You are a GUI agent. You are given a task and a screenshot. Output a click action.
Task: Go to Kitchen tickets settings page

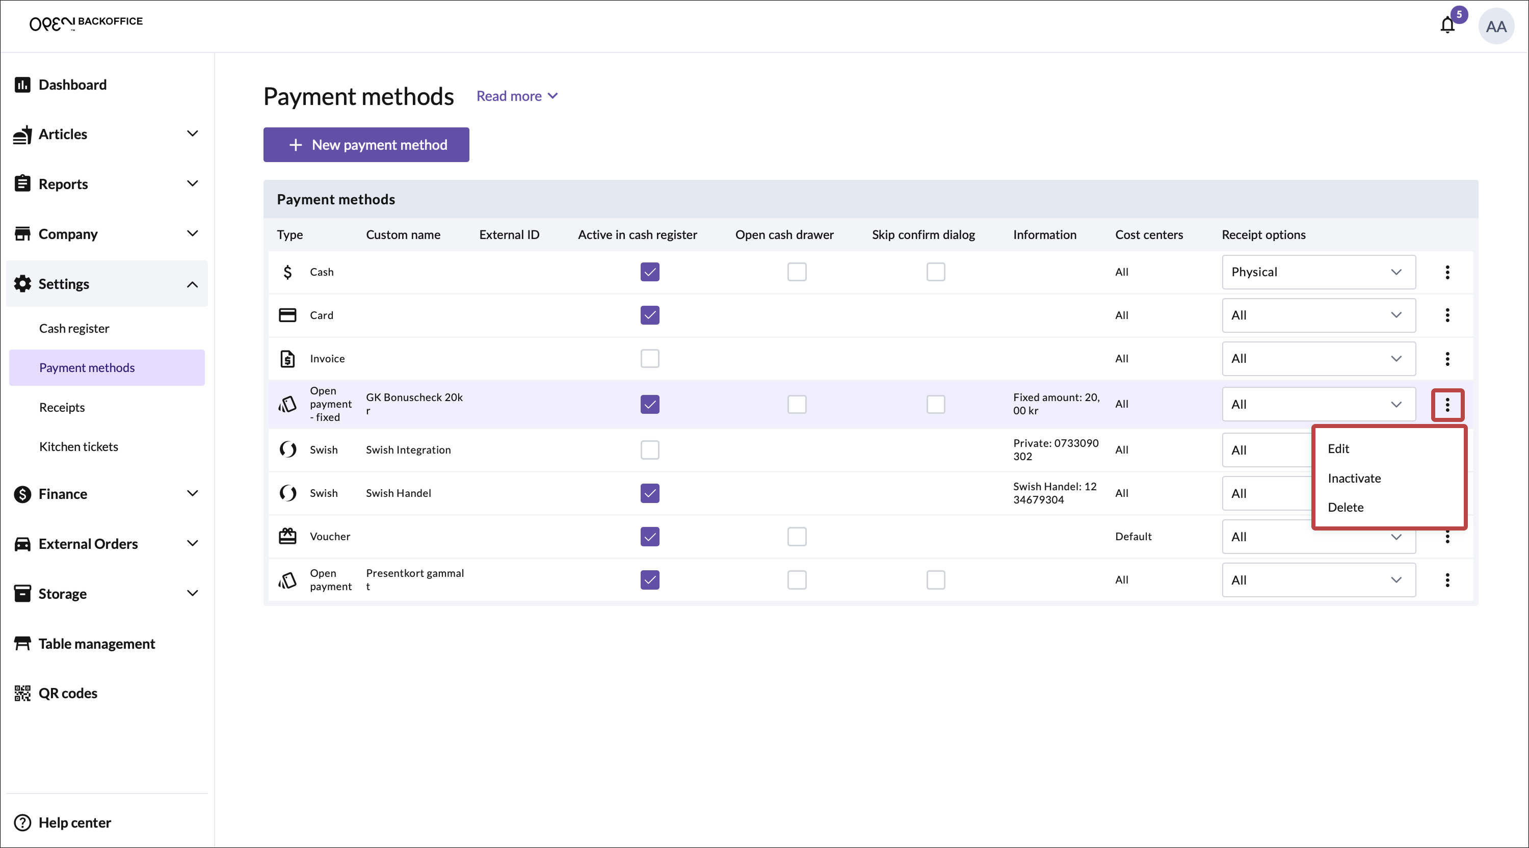click(78, 446)
